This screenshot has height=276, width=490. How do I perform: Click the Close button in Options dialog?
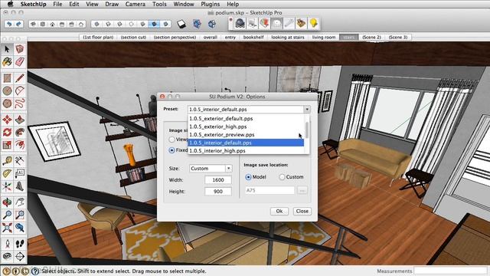pos(302,212)
